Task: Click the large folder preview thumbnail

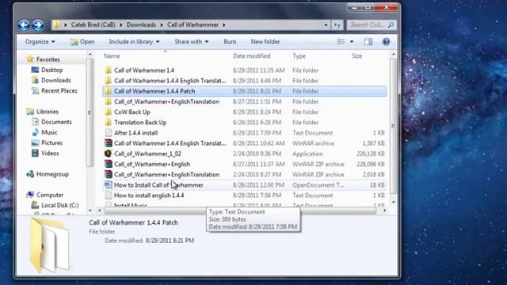Action: [x=49, y=245]
